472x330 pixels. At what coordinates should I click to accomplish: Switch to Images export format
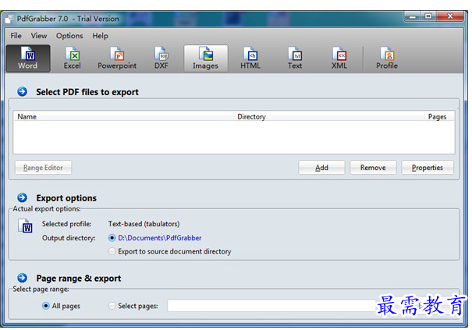206,59
